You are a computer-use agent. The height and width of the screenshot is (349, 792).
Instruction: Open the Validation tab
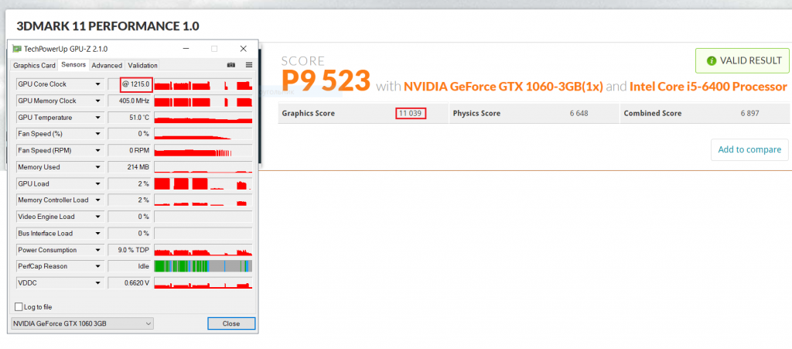point(142,66)
